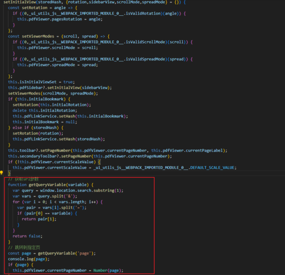This screenshot has height=275, width=285.
Task: Click "var vars = query.split('&');" line
Action: [x=45, y=196]
